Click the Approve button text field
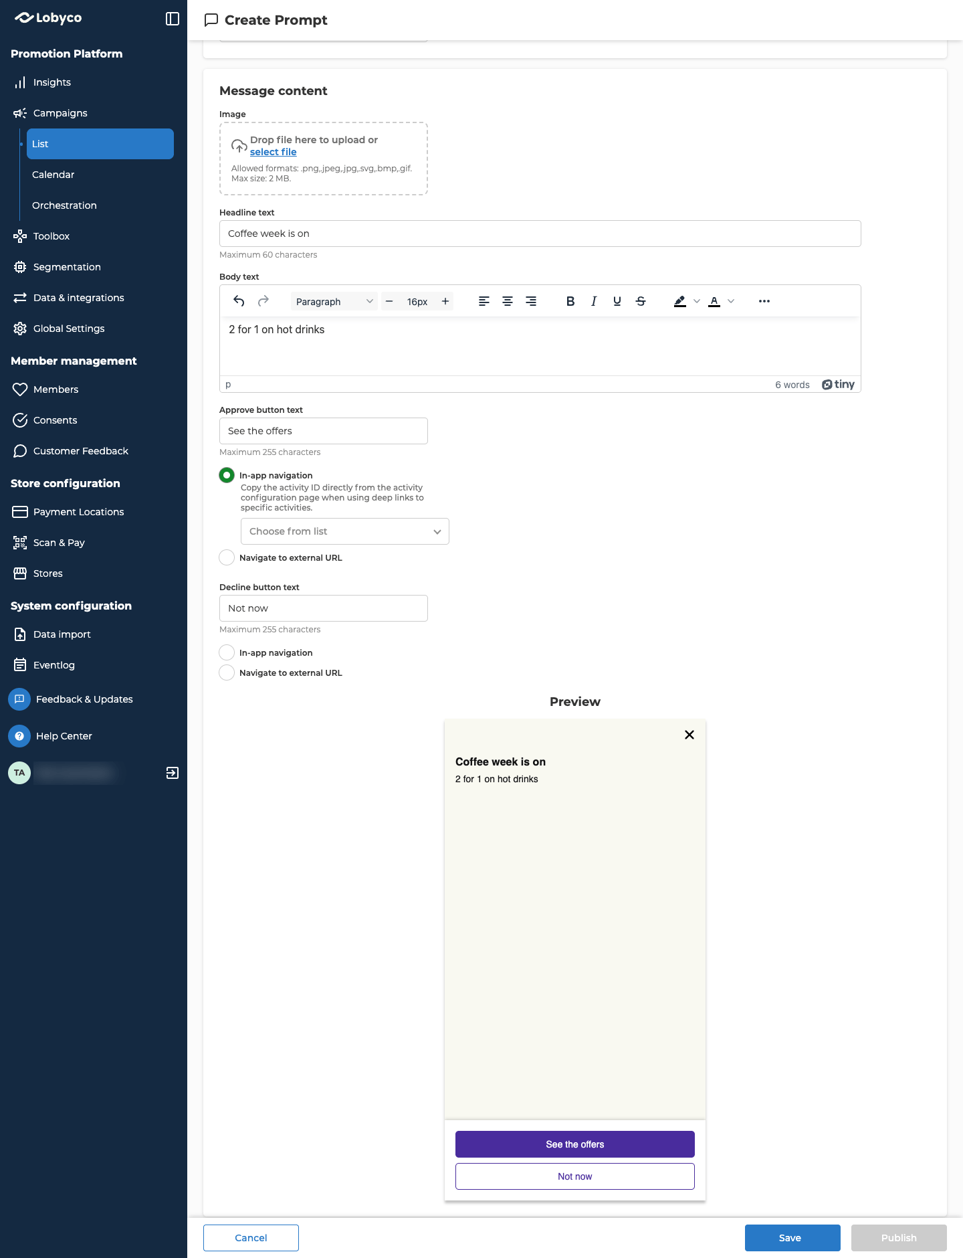 tap(324, 431)
